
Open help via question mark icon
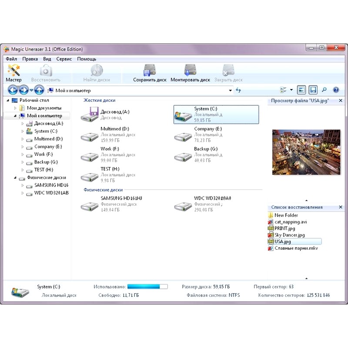336,90
